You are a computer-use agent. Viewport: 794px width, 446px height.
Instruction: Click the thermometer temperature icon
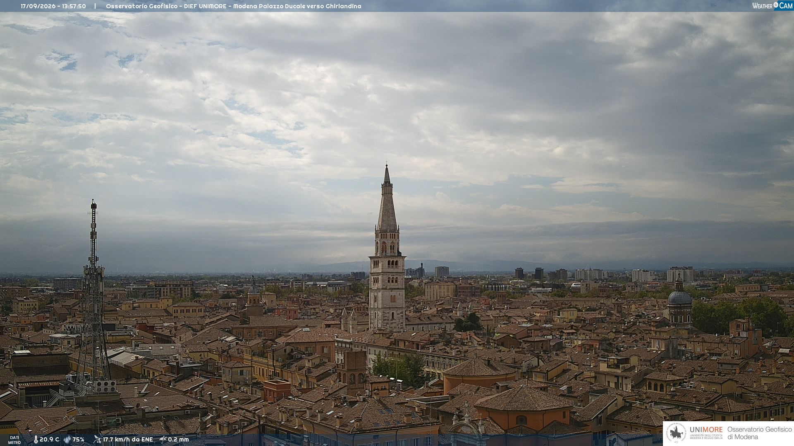36,440
